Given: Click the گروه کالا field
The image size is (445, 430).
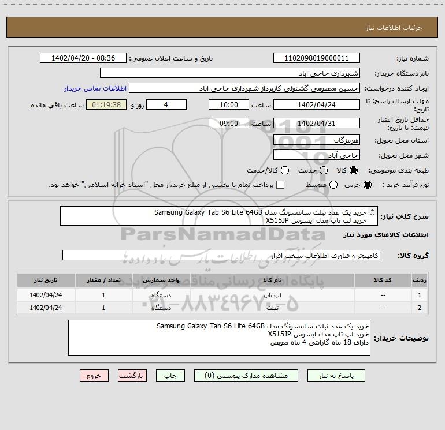Looking at the screenshot, I should tap(221, 255).
